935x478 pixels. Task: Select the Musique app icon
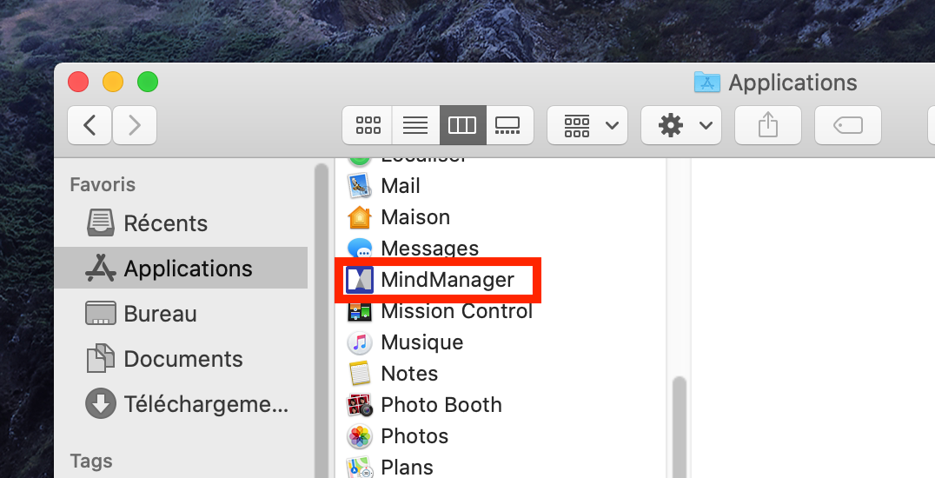(360, 342)
